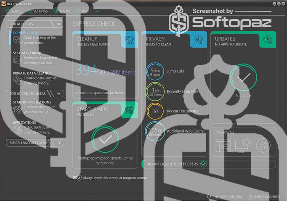Select the Jump Lists label
Screen dimensions: 287x201
175,71
